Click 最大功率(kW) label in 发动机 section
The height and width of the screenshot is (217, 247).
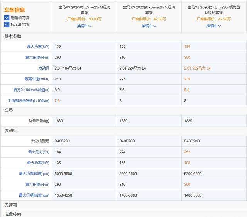click(x=38, y=163)
